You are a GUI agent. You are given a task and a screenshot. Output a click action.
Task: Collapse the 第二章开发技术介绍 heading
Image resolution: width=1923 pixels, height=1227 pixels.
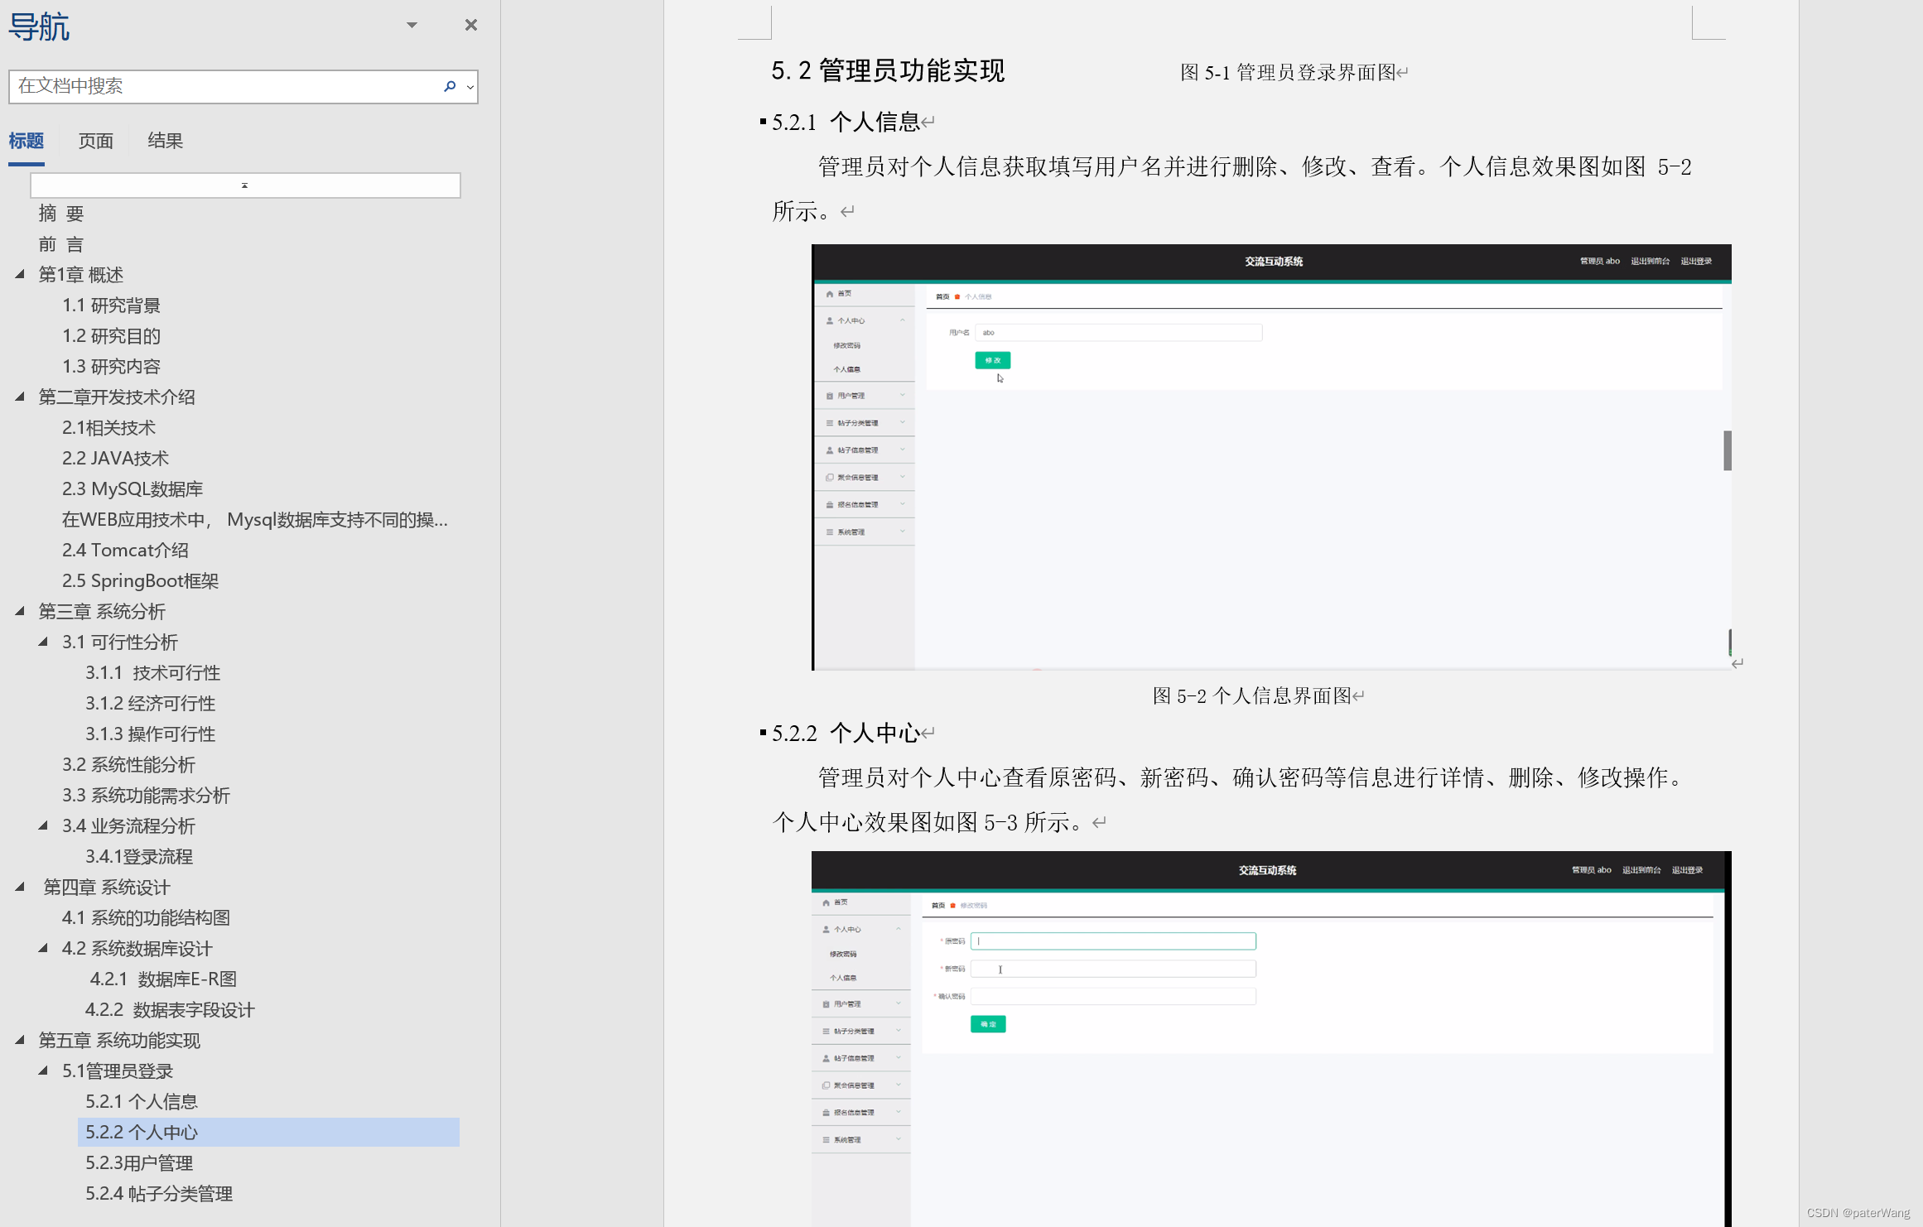[20, 397]
